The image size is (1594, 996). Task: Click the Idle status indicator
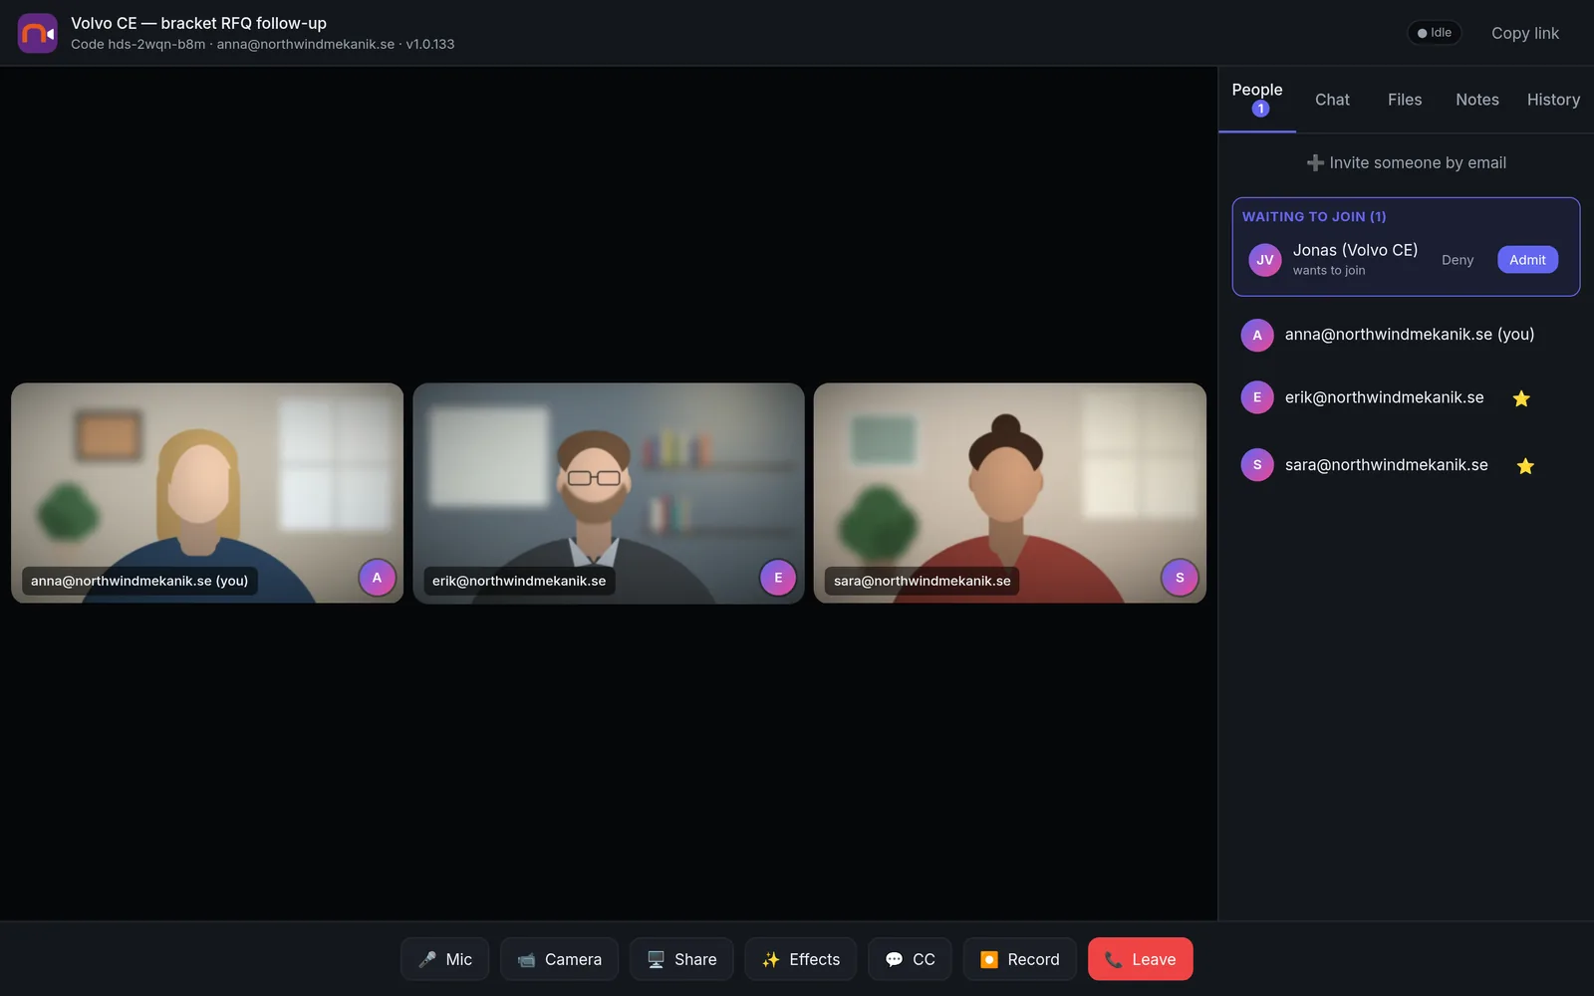click(1435, 33)
